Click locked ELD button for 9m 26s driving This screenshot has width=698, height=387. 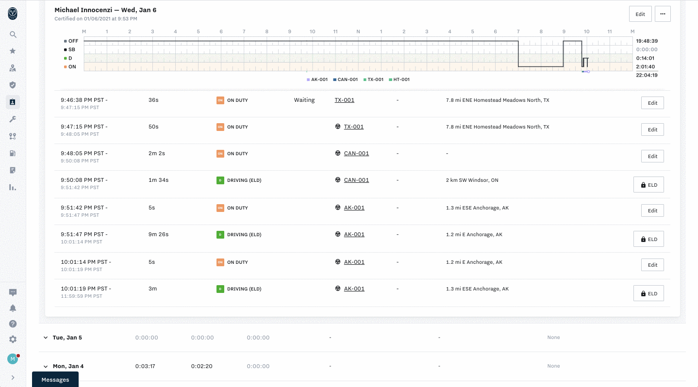[648, 239]
